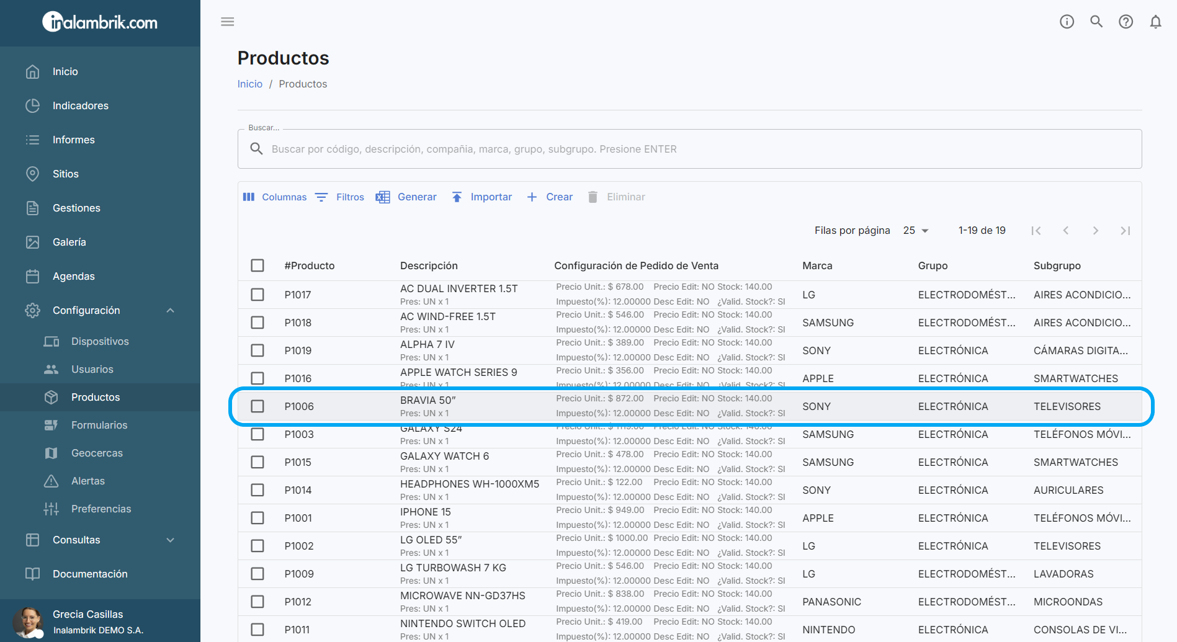Screen dimensions: 1177x642
Task: Sort by the Descripción column header
Action: coord(429,265)
